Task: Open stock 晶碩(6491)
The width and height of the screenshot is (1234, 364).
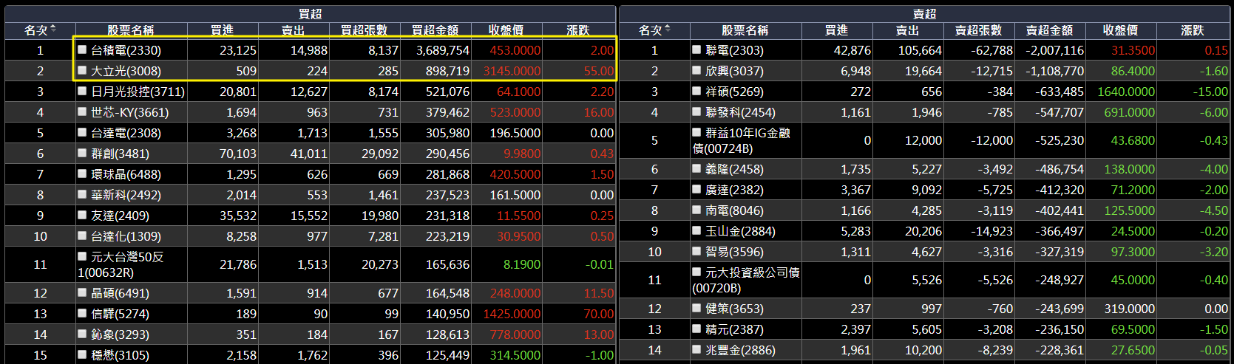Action: (x=120, y=293)
